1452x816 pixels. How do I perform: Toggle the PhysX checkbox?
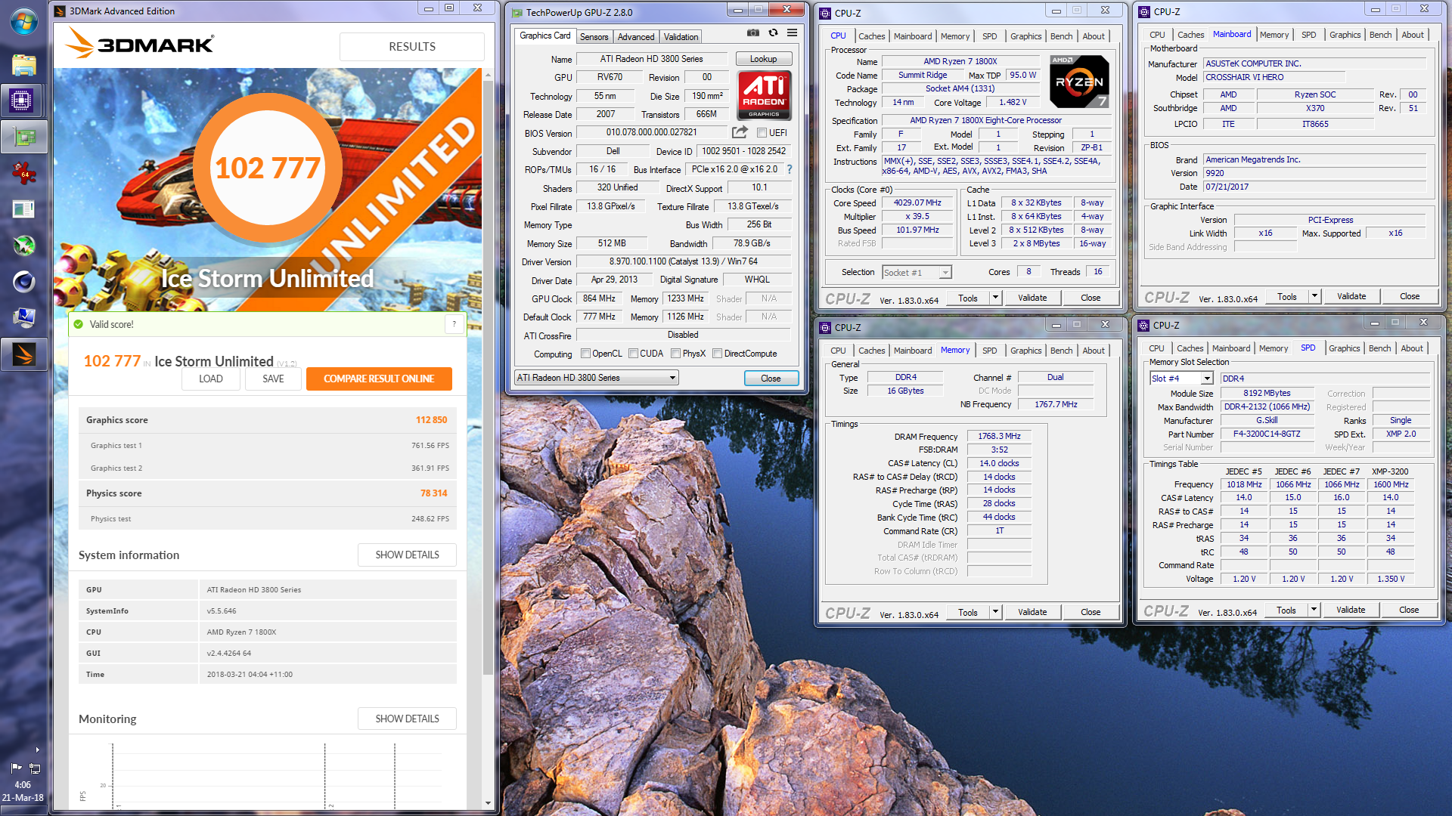[x=675, y=354]
